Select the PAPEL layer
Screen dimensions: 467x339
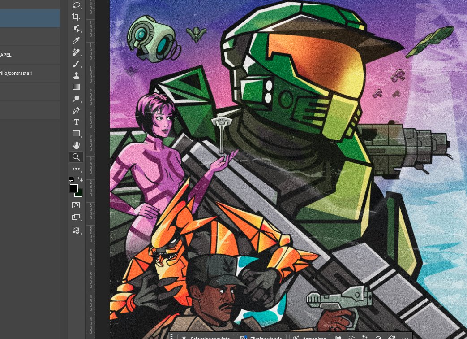click(x=30, y=55)
